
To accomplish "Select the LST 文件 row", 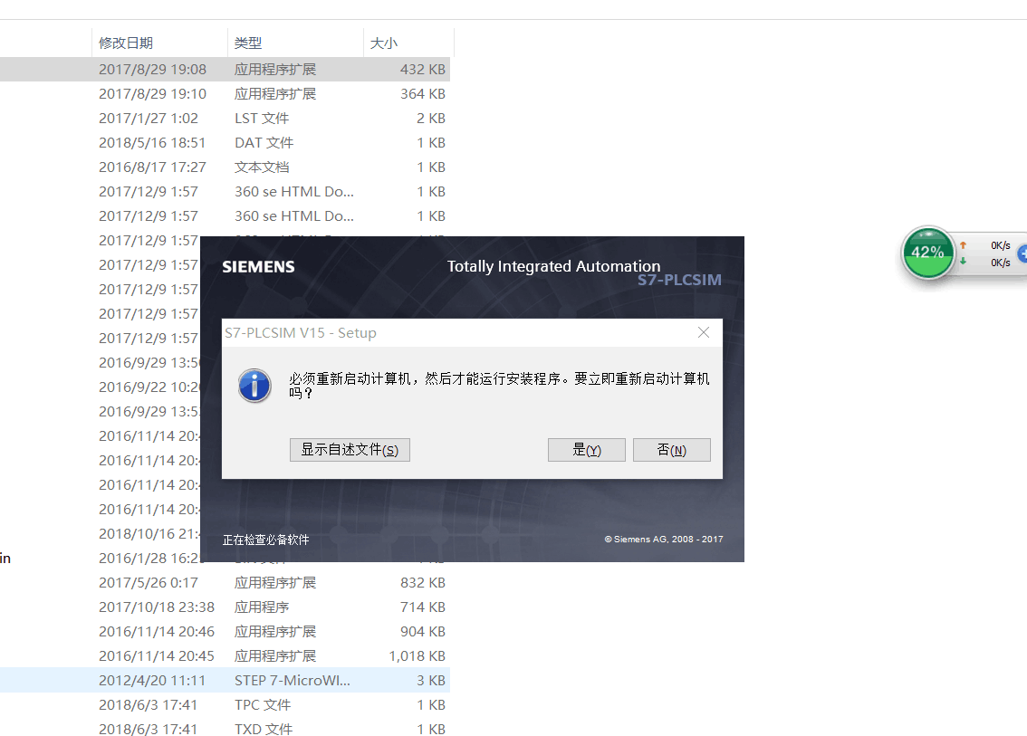I will (225, 119).
